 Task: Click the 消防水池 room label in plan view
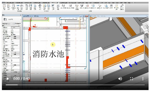tap(48, 54)
